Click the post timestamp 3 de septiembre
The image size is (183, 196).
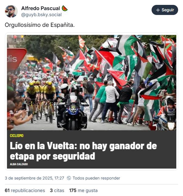tap(34, 178)
